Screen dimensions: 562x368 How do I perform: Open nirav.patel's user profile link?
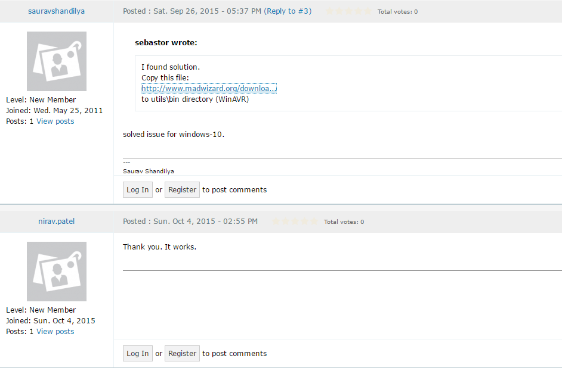(56, 222)
